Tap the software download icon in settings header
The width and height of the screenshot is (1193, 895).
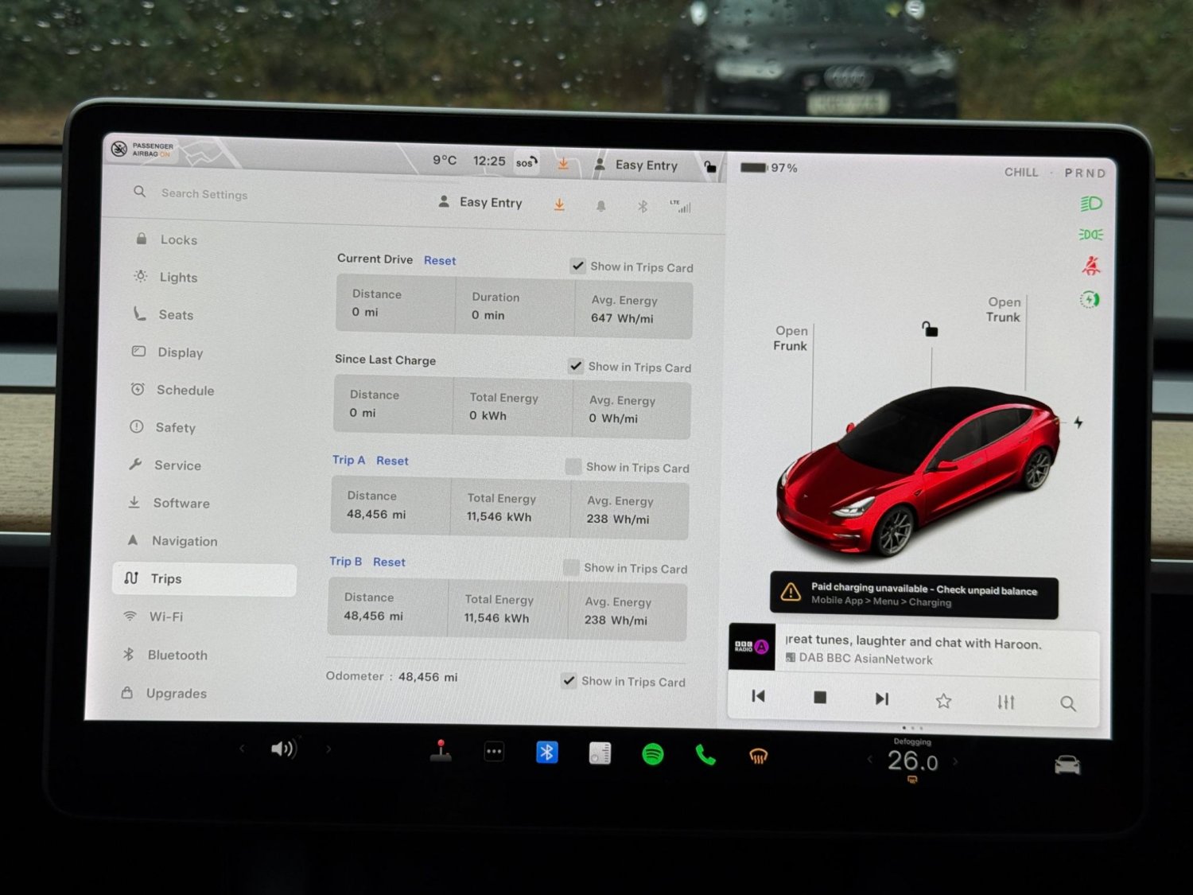click(x=559, y=204)
